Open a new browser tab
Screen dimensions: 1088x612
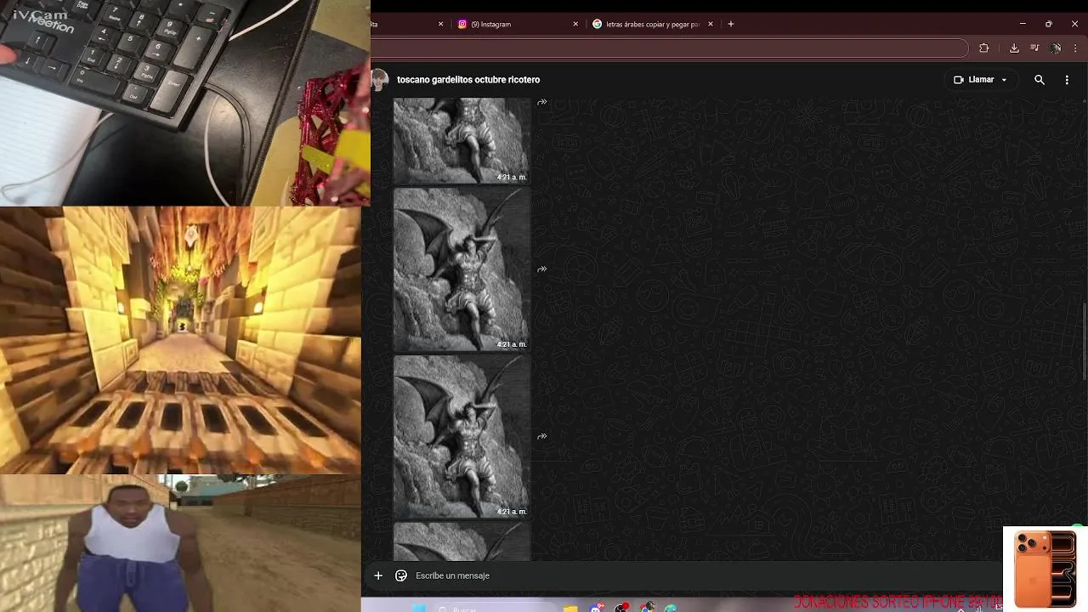coord(730,24)
